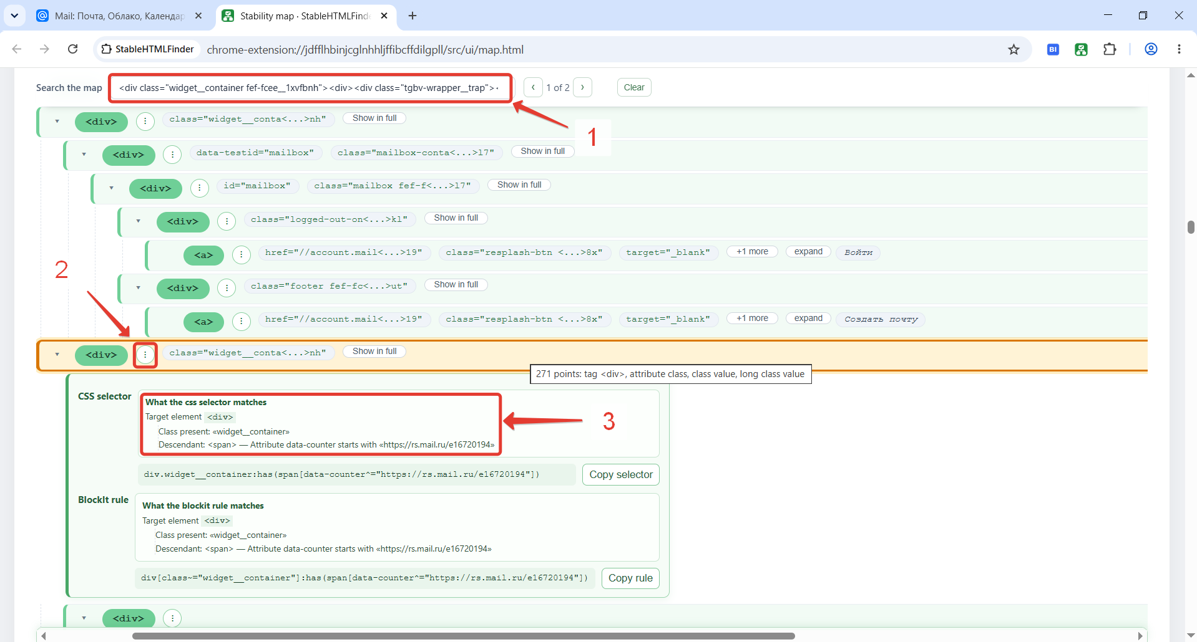Open options menu for Войти link node
1197x642 pixels.
242,255
